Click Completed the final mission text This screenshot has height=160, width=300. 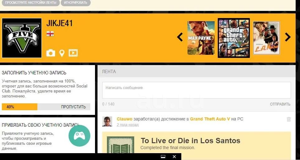[168, 148]
